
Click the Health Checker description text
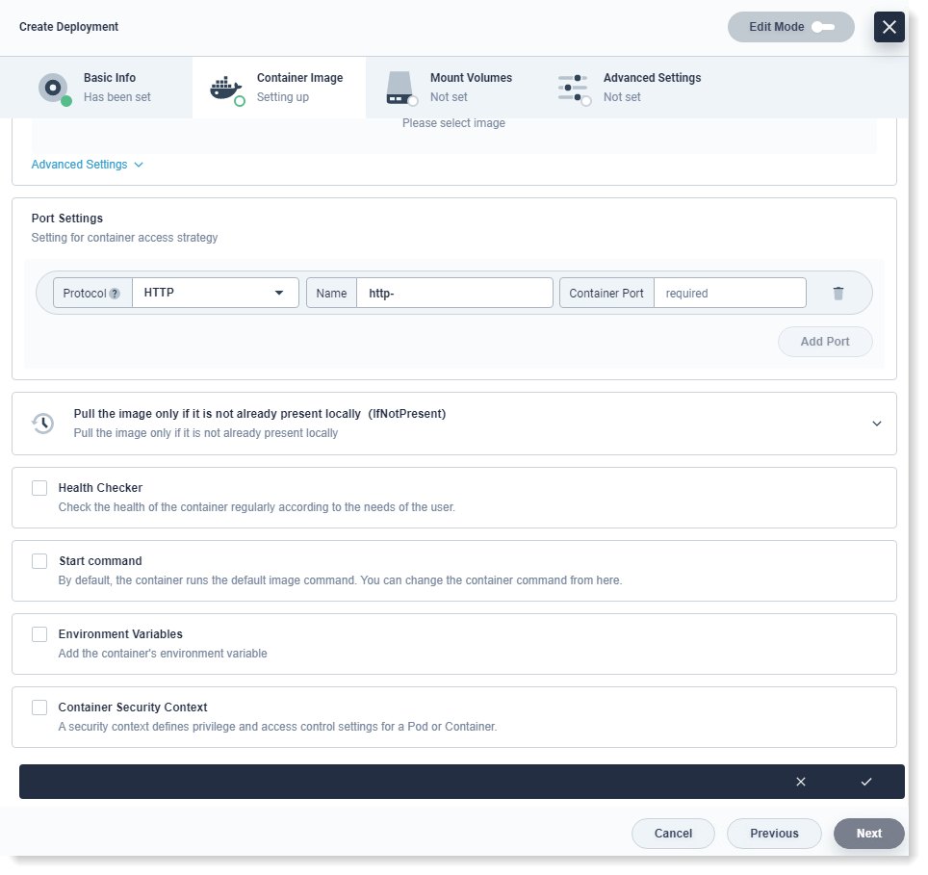click(x=257, y=507)
